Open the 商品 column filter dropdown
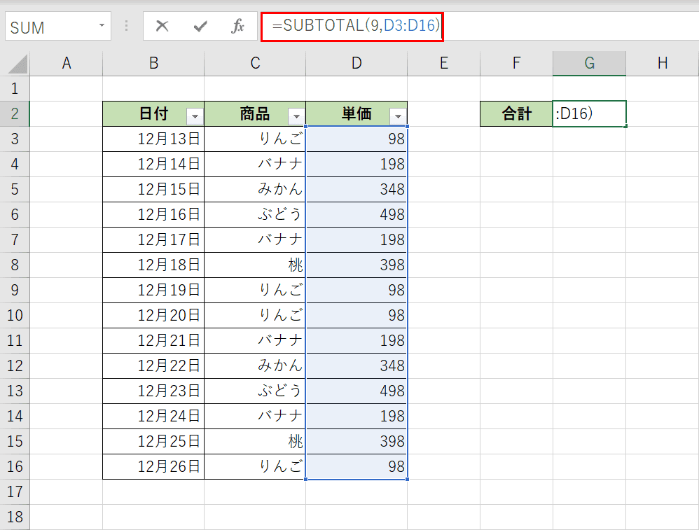Viewport: 699px width, 530px height. point(296,116)
